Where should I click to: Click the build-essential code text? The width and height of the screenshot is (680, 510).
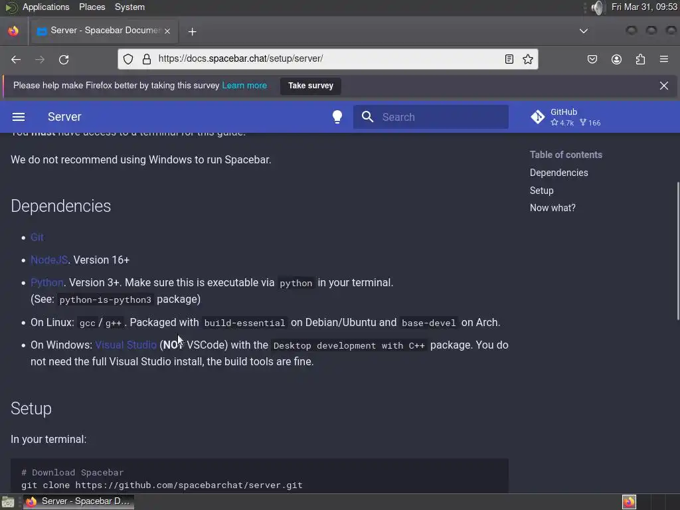pyautogui.click(x=244, y=323)
